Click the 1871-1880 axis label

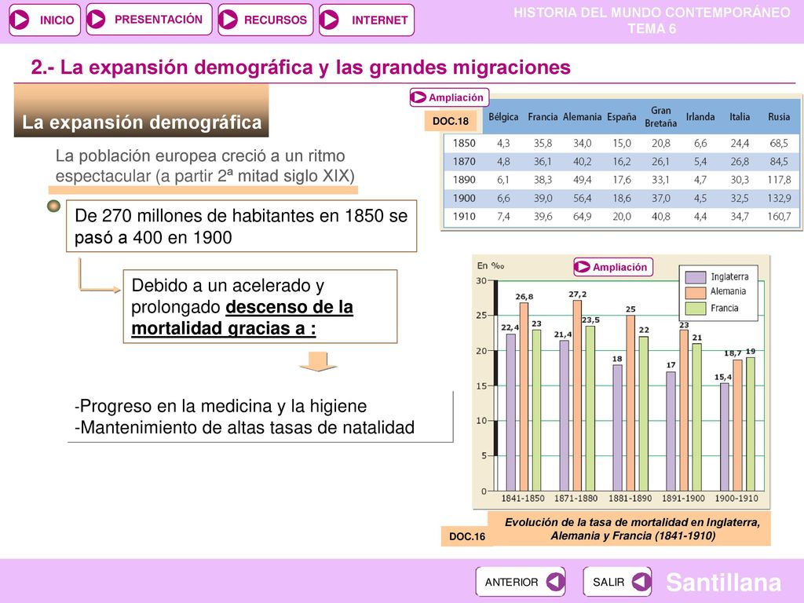pos(576,499)
